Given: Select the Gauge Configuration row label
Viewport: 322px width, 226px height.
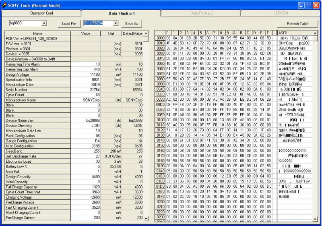Looking at the screenshot, I should pyautogui.click(x=37, y=141).
